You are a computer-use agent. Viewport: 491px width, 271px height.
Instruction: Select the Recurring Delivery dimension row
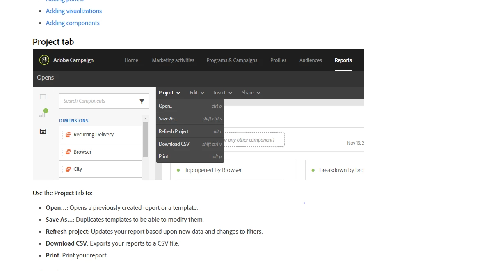click(x=100, y=135)
